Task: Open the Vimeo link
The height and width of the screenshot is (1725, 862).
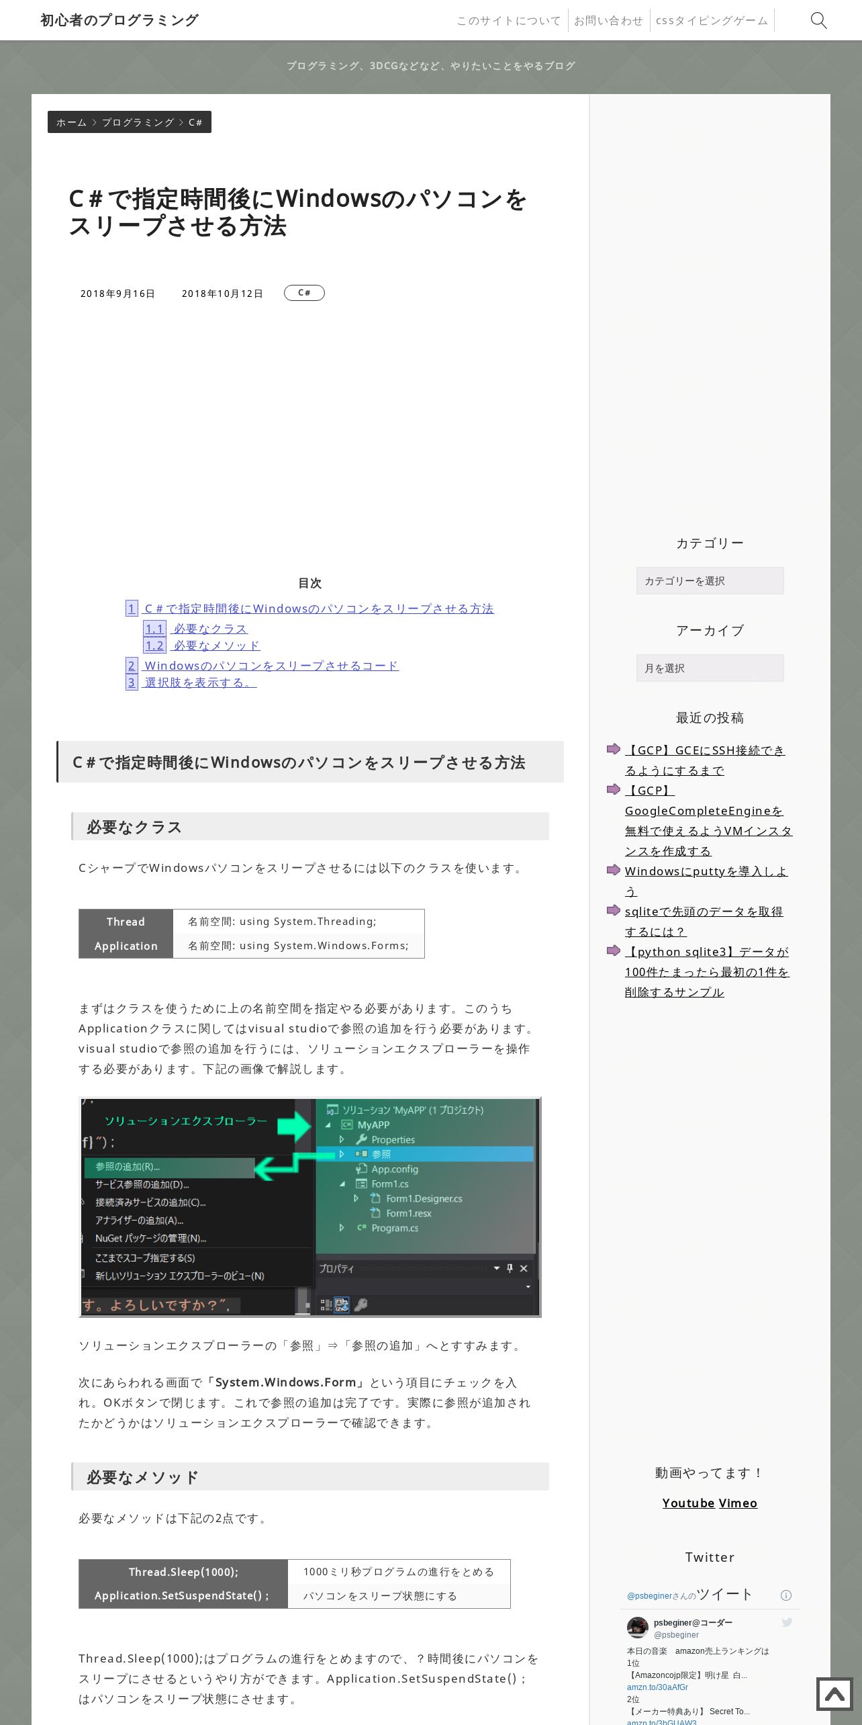Action: (x=738, y=1503)
